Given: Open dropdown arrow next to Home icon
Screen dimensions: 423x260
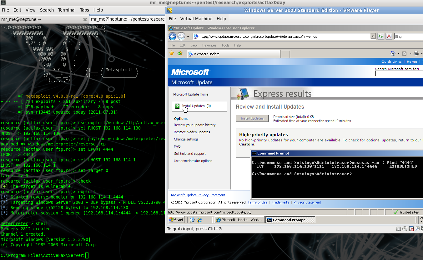Looking at the screenshot, I should (x=399, y=54).
